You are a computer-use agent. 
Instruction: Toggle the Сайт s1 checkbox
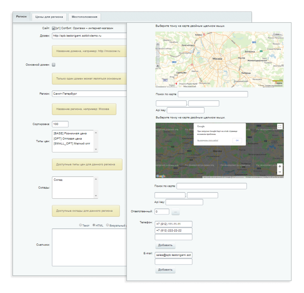click(x=54, y=28)
